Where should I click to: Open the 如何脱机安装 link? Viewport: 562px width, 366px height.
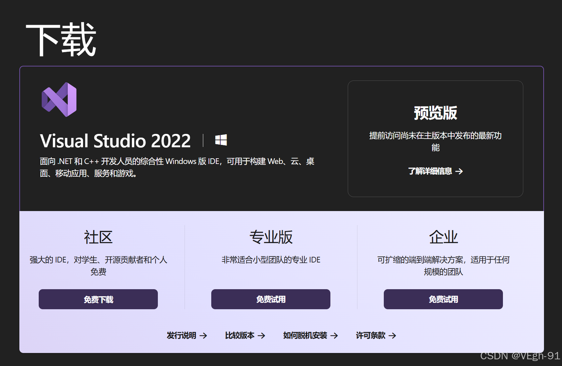coord(311,336)
